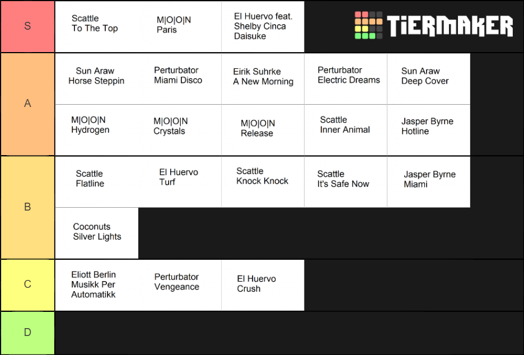Select Eirik Suhrke A New Morning tile
This screenshot has width=524, height=355.
click(263, 79)
